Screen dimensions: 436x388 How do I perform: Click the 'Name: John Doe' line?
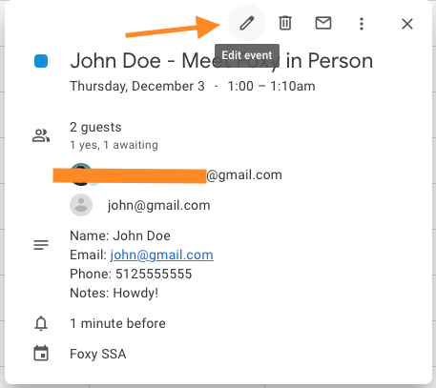pos(120,235)
